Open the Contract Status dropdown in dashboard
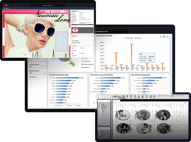 pos(37,67)
